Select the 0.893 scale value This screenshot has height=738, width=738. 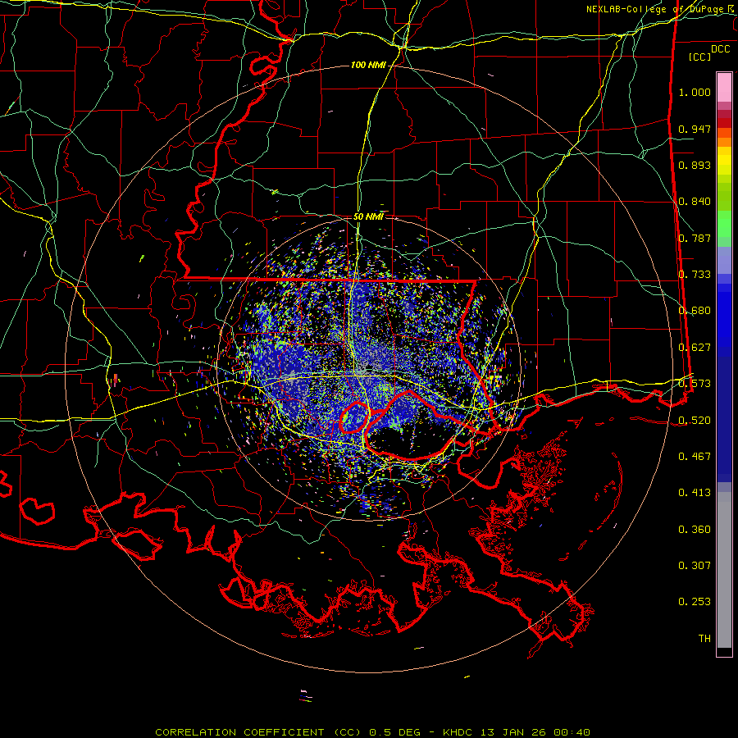695,165
